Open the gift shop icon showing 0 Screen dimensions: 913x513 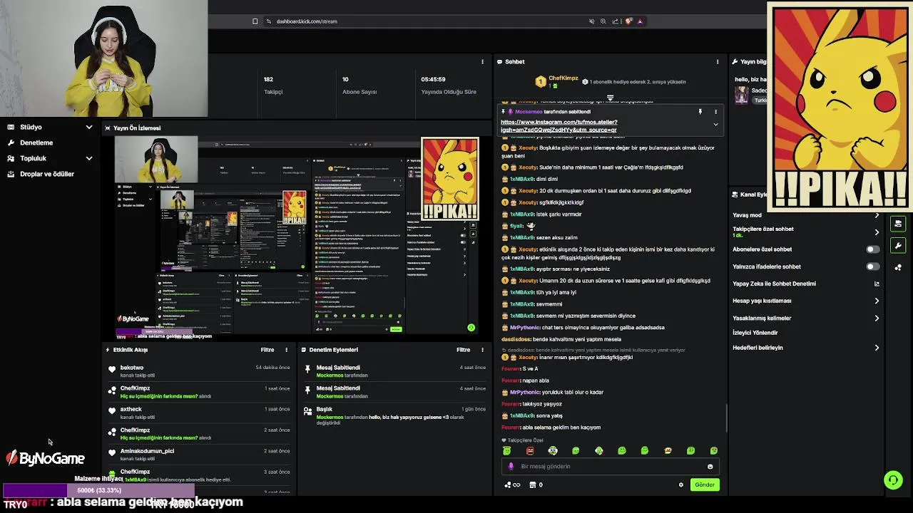(536, 484)
